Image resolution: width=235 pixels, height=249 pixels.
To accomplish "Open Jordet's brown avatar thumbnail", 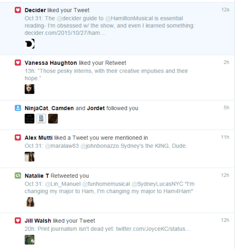I will pyautogui.click(x=53, y=119).
